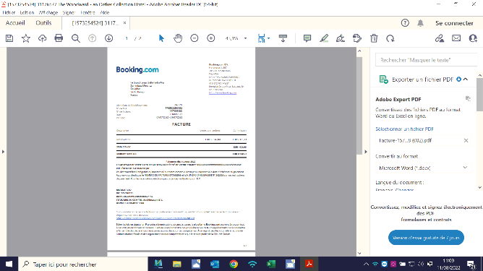483x271 pixels.
Task: Zoom in with plus icon
Action: point(210,38)
